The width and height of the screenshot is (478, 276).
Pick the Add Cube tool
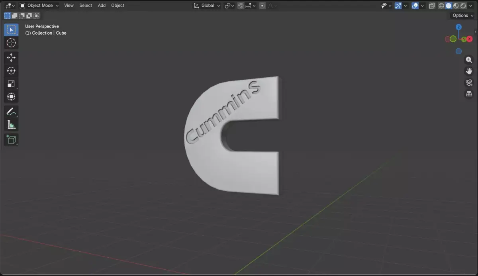(x=11, y=139)
